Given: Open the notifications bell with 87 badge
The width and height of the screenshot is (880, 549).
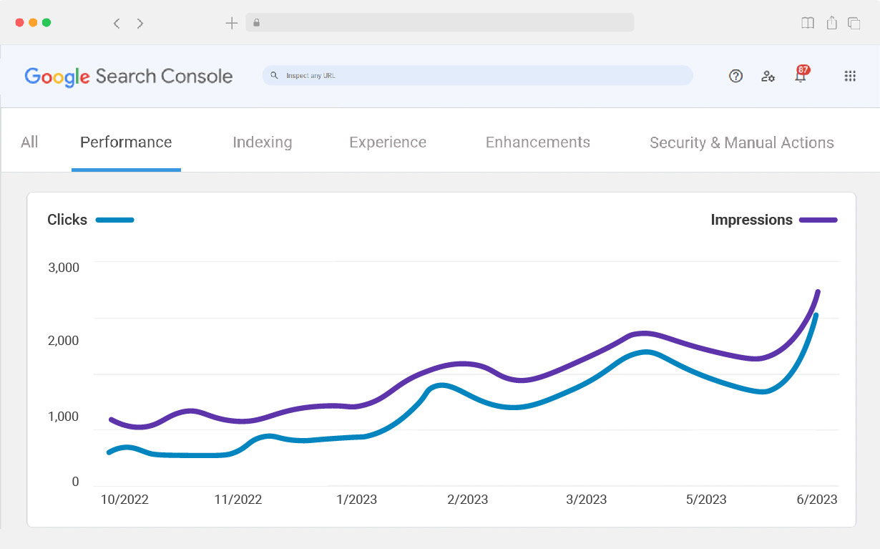Looking at the screenshot, I should [801, 75].
